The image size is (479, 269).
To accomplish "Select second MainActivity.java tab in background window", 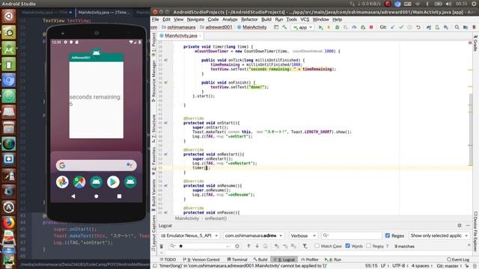I will (x=104, y=13).
